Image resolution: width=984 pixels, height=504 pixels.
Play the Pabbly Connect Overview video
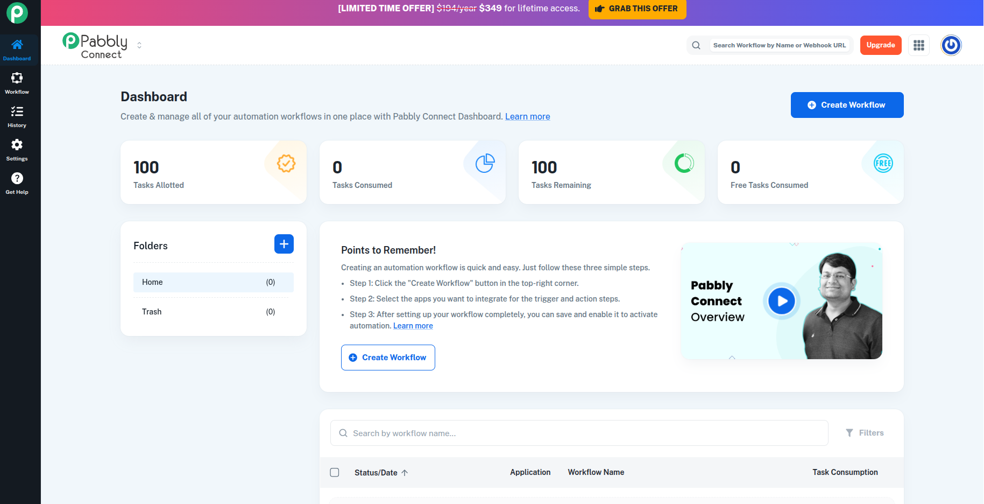[782, 301]
